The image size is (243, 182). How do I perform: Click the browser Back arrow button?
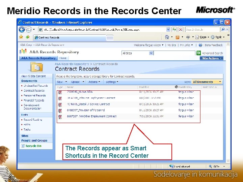point(22,29)
